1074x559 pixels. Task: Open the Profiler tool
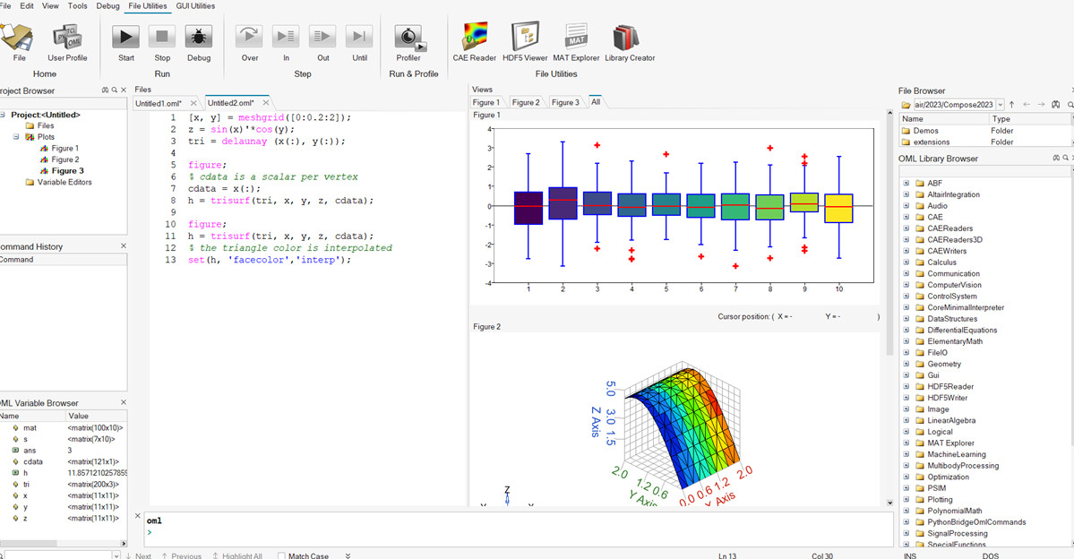tap(408, 37)
